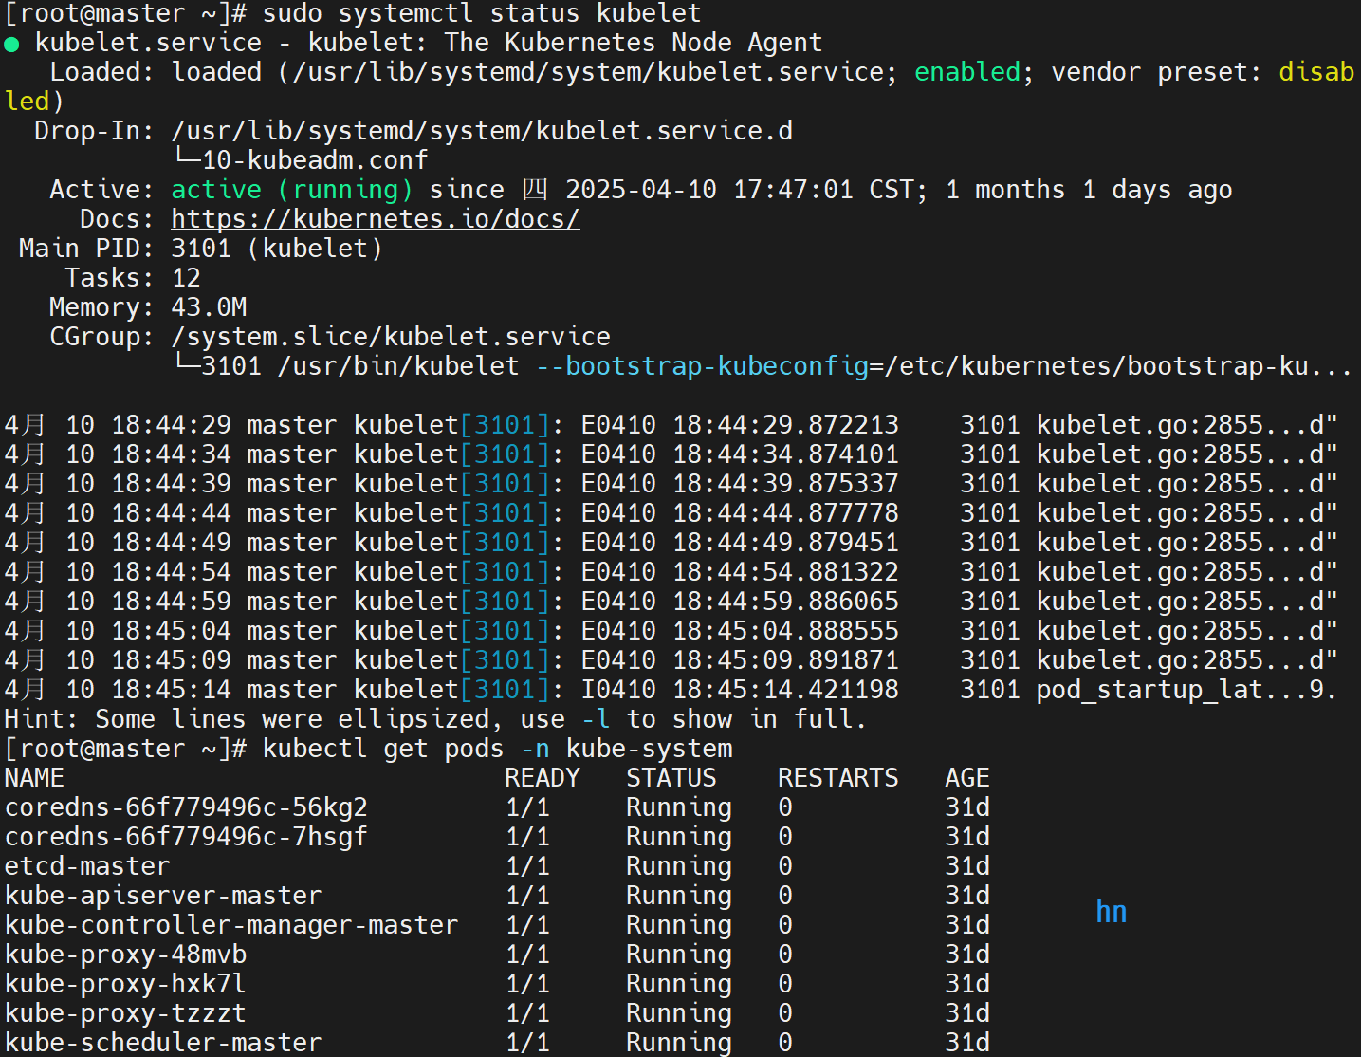The height and width of the screenshot is (1057, 1361).
Task: Click the 'Tasks: 12' line
Action: [133, 277]
